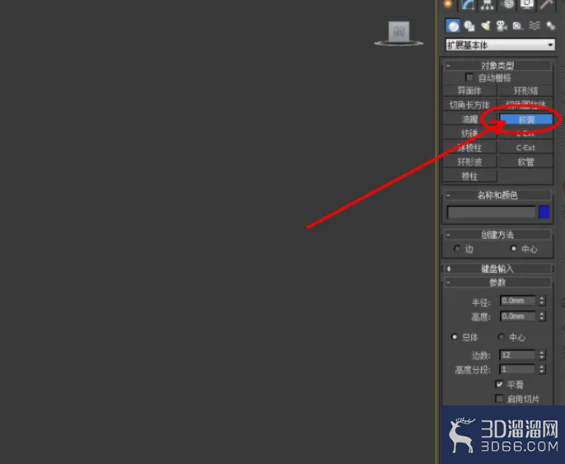The image size is (565, 464).
Task: Select the 总体 height radio option
Action: click(x=454, y=337)
